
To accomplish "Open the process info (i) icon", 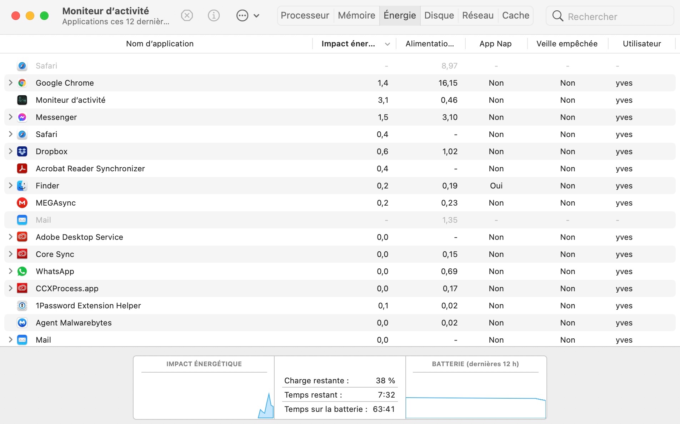I will coord(214,16).
